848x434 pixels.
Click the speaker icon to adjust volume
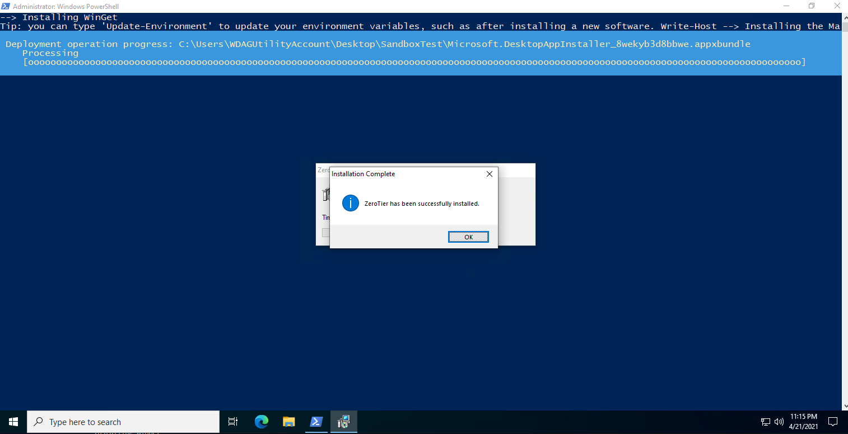pos(779,422)
